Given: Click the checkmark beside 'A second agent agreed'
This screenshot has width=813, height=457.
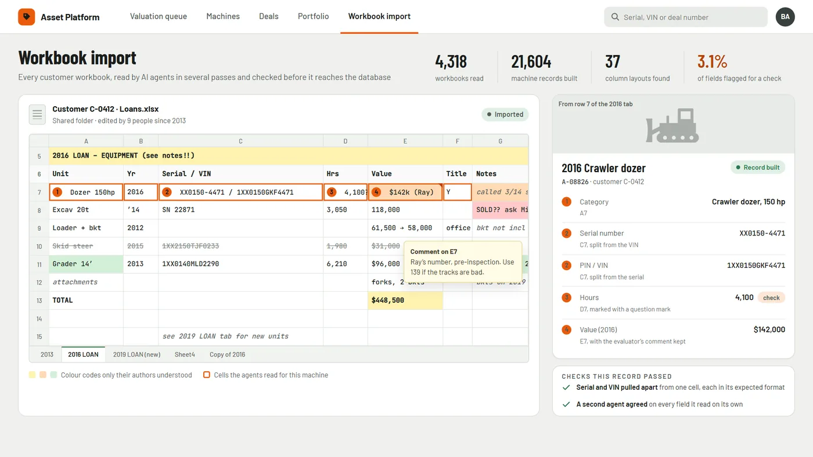Looking at the screenshot, I should (566, 404).
